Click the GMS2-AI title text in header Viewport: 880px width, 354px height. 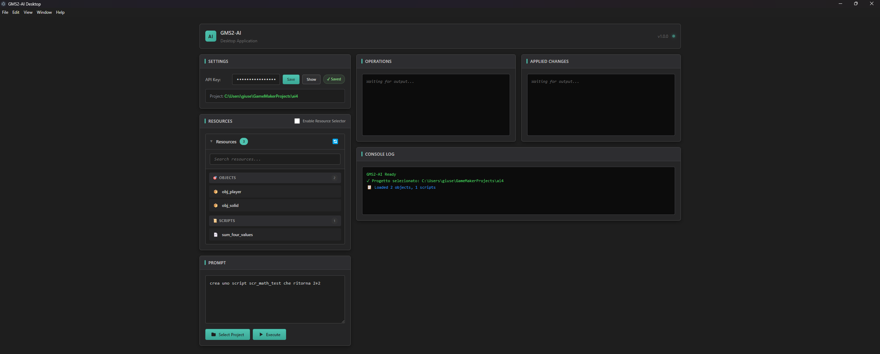tap(231, 33)
